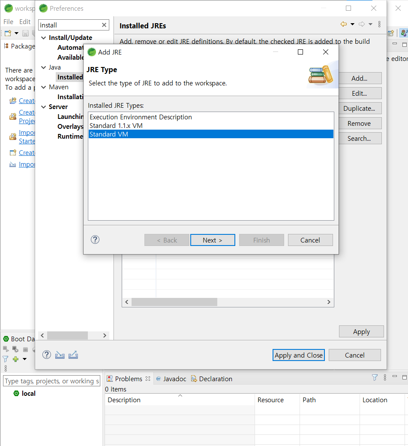408x446 pixels.
Task: Minimize the Problems view panel
Action: click(395, 376)
